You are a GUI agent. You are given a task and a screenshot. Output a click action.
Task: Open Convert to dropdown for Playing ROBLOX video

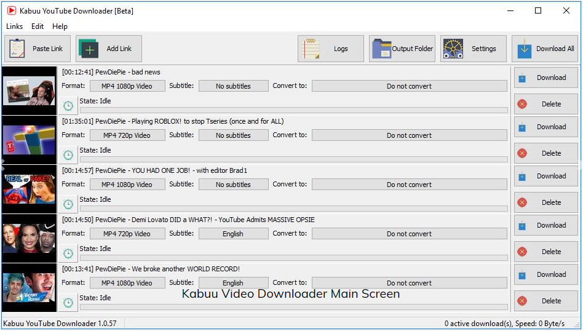pyautogui.click(x=410, y=135)
